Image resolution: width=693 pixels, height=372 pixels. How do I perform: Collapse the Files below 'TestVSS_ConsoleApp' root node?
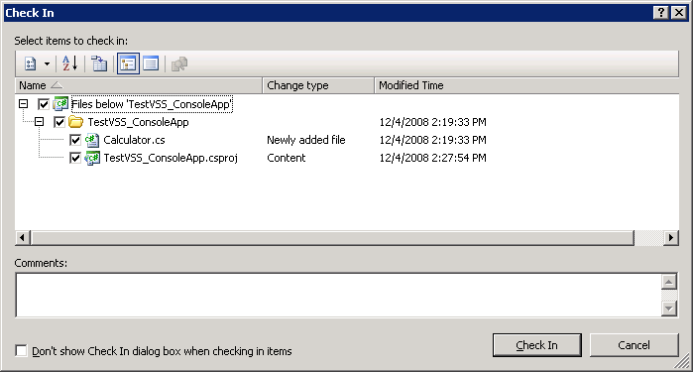tap(24, 104)
